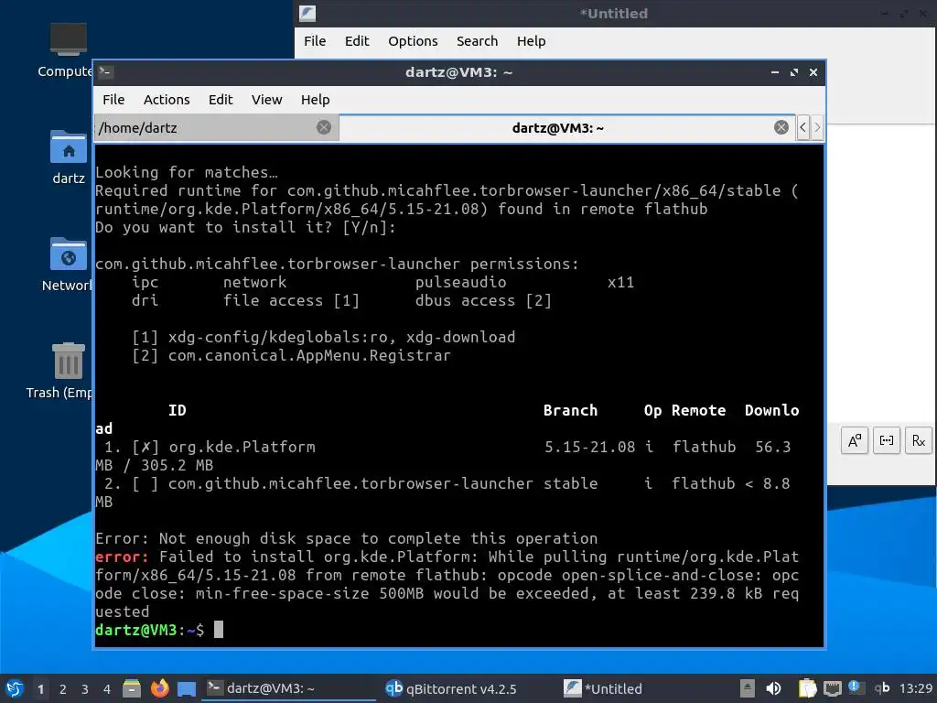Click the network status tray icon
This screenshot has height=703, width=937.
832,688
